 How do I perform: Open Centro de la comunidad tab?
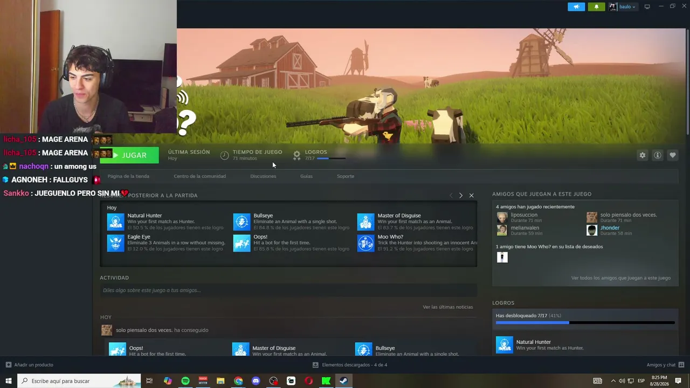pos(199,176)
